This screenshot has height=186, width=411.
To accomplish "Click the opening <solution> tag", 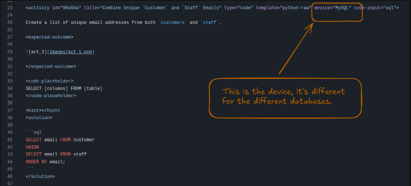I will (x=39, y=118).
